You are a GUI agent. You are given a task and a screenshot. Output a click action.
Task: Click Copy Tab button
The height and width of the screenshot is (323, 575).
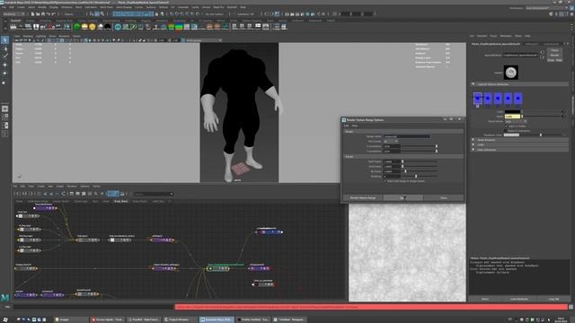[x=553, y=299]
